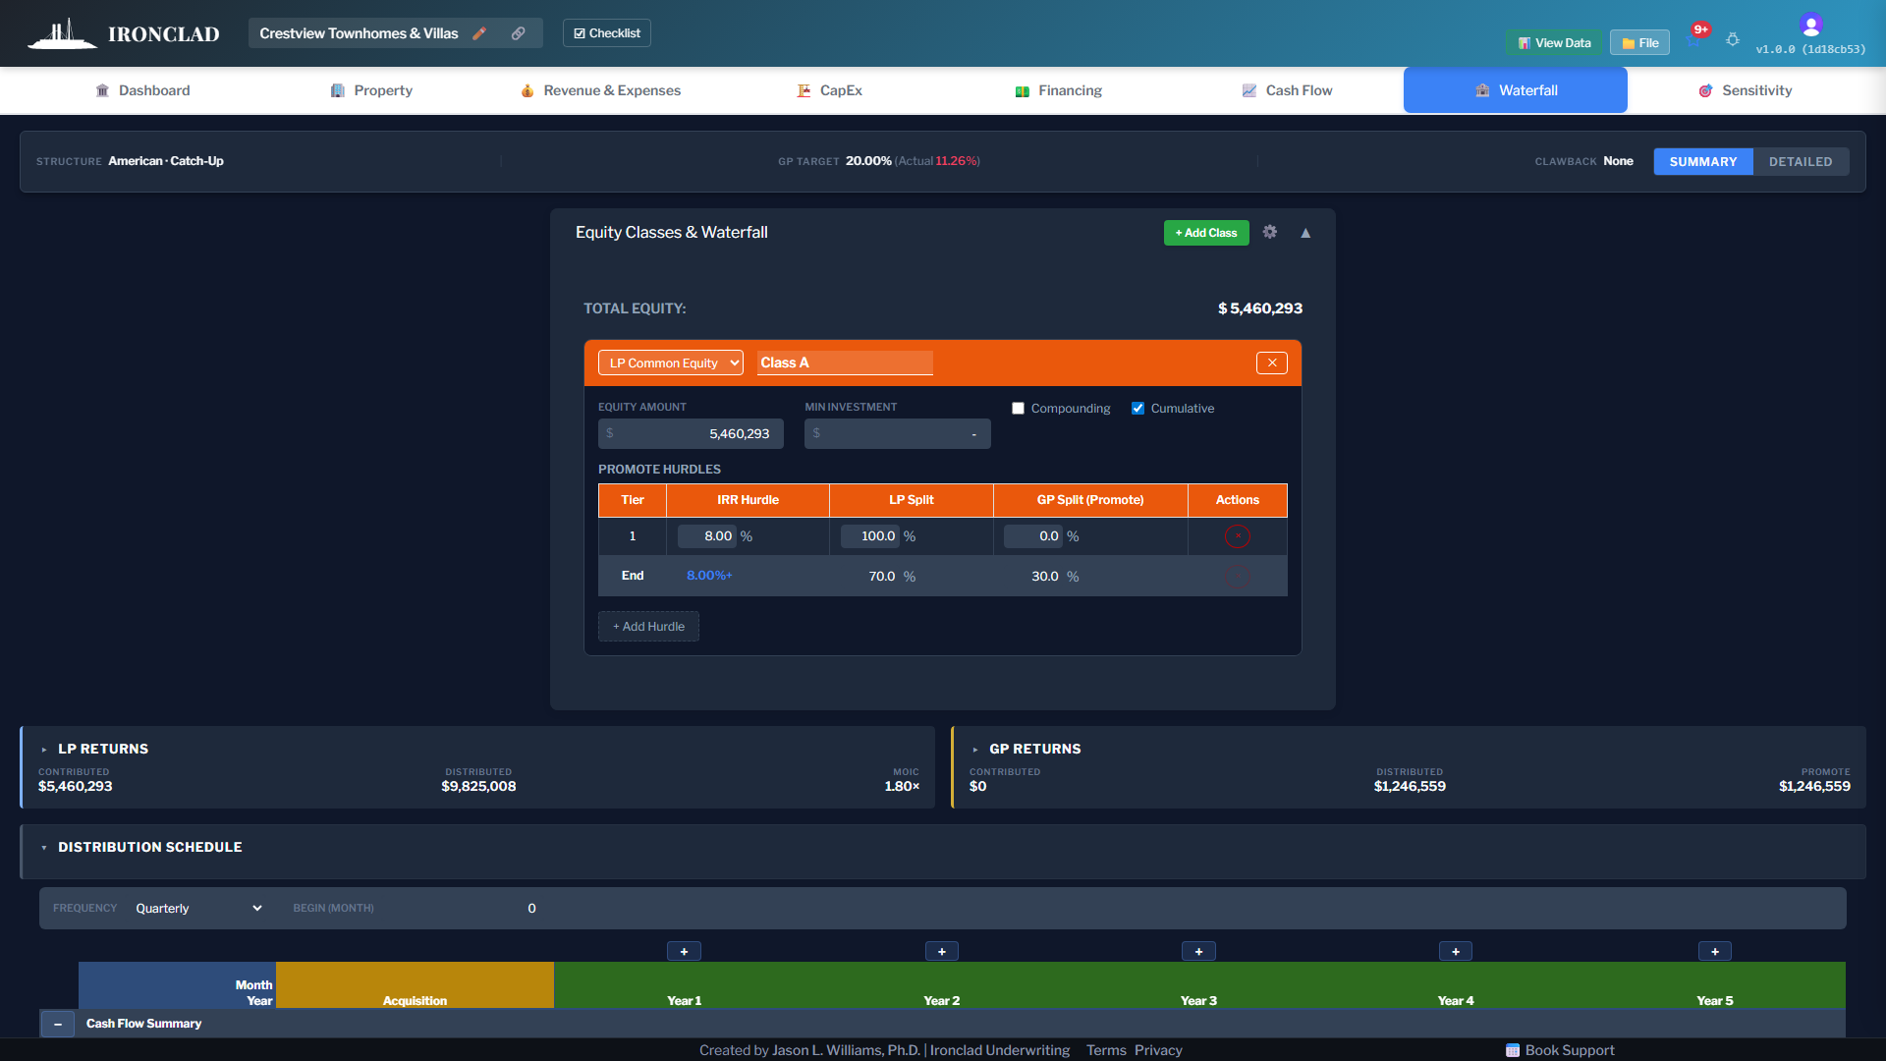Open the Sensitivity tab
This screenshot has width=1886, height=1061.
click(1745, 90)
